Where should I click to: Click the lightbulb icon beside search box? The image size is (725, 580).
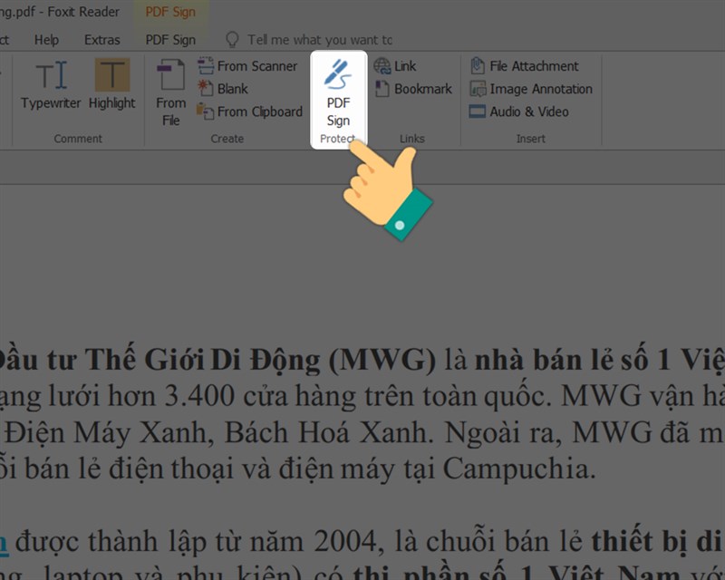coord(235,39)
